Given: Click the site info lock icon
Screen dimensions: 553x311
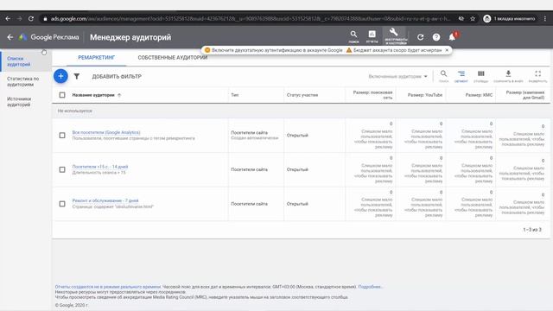Looking at the screenshot, I should tap(45, 19).
